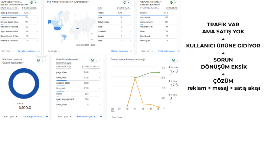Click the green check icon on Platform card

click(x=39, y=60)
